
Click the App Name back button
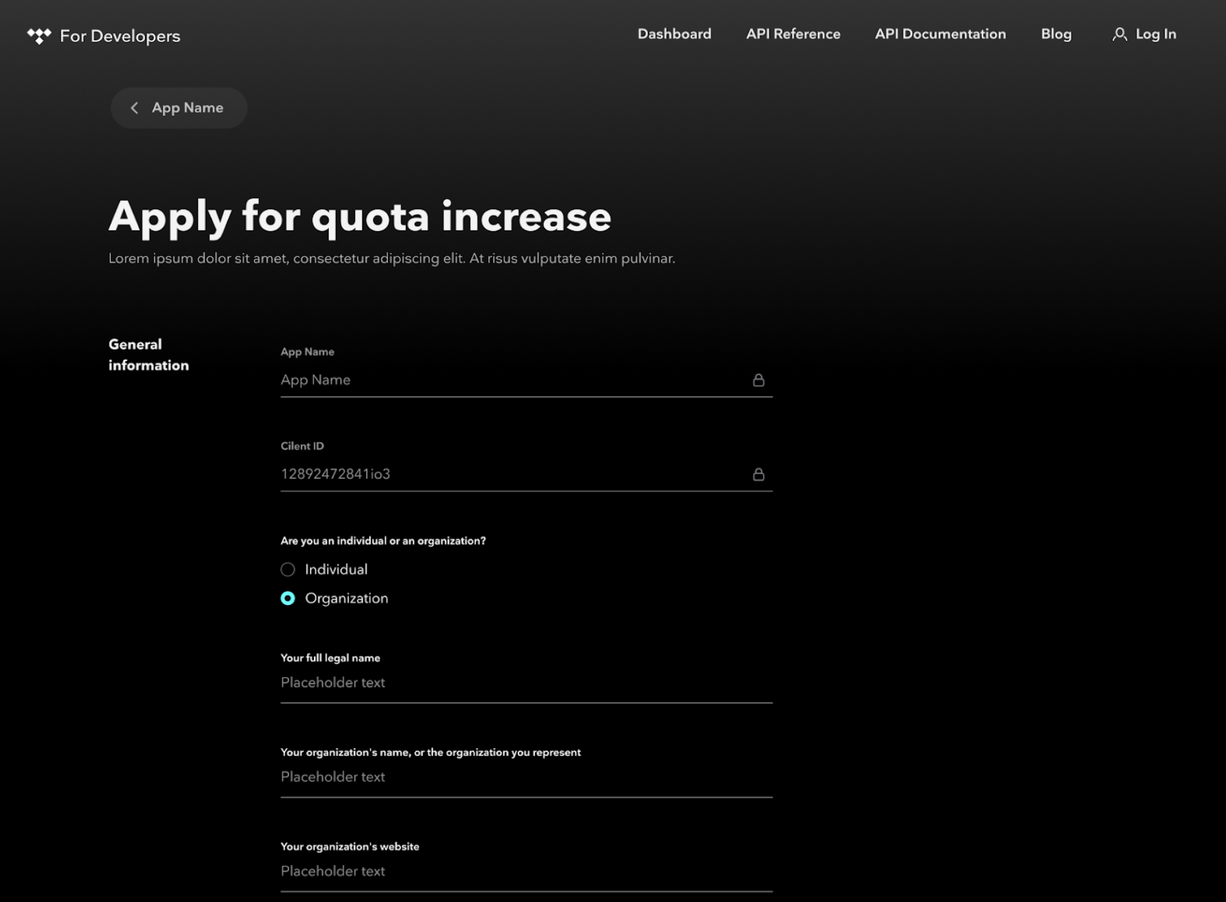[x=178, y=108]
